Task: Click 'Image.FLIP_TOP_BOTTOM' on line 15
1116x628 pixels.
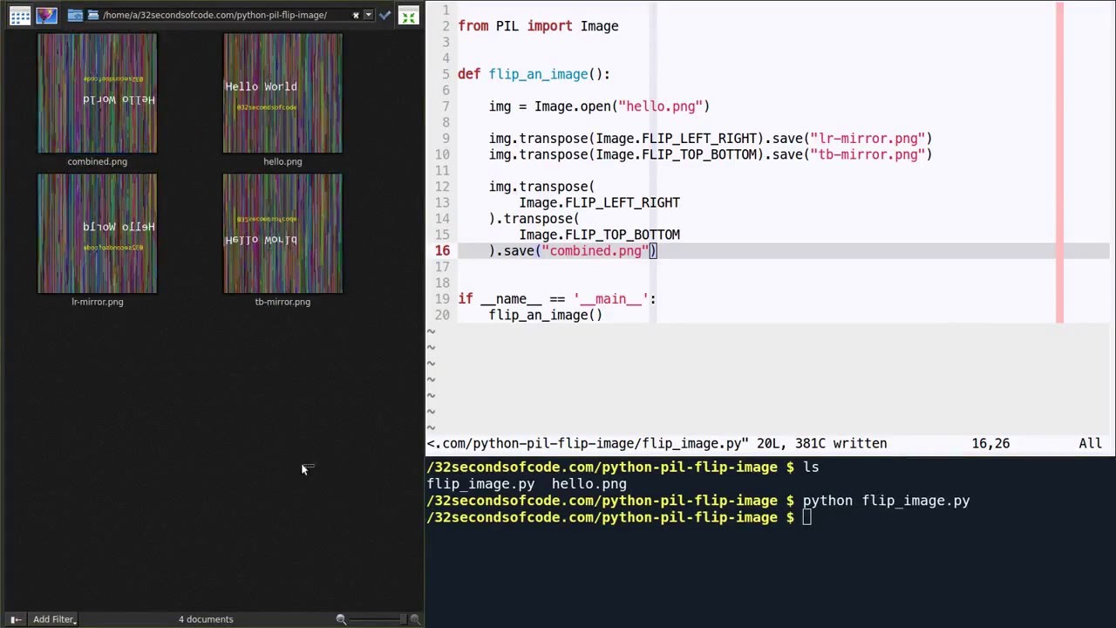Action: click(599, 235)
